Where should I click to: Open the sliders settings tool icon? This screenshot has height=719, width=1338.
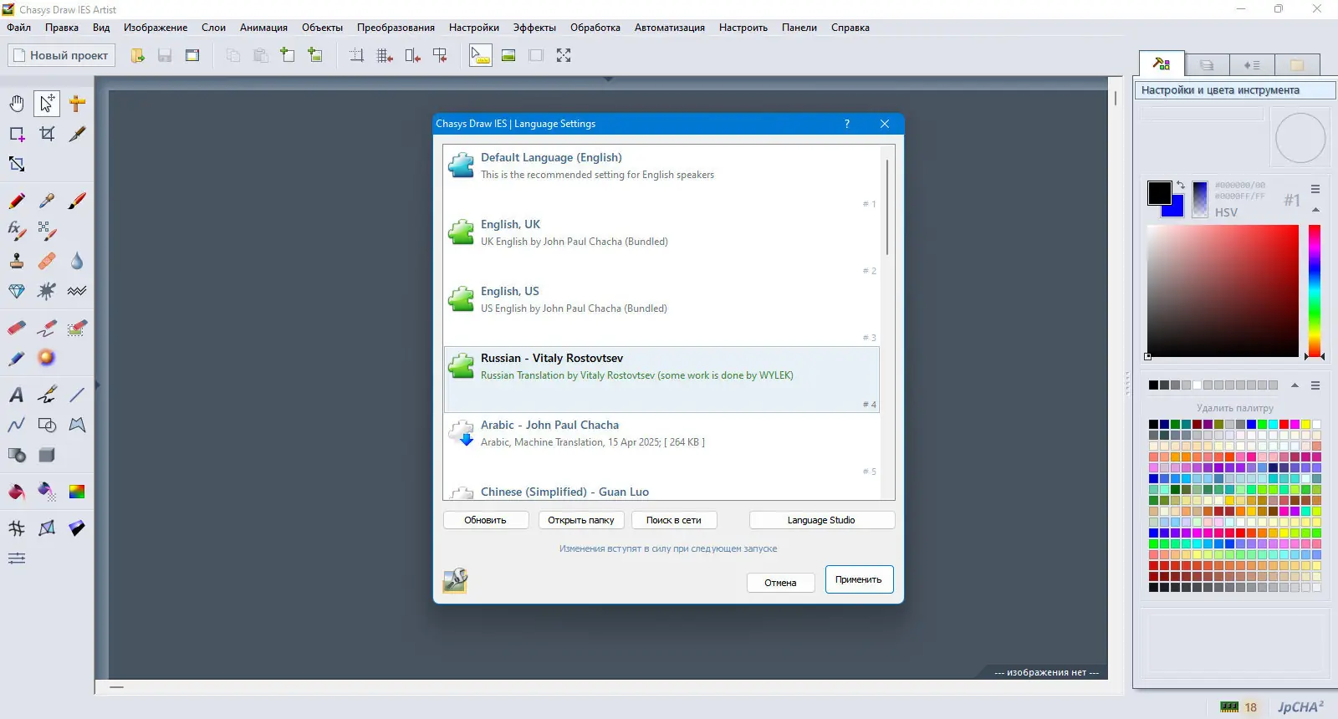17,558
